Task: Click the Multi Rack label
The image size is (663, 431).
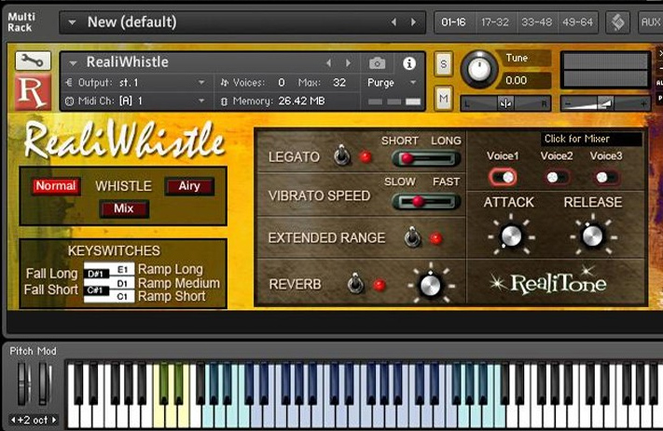Action: point(21,22)
